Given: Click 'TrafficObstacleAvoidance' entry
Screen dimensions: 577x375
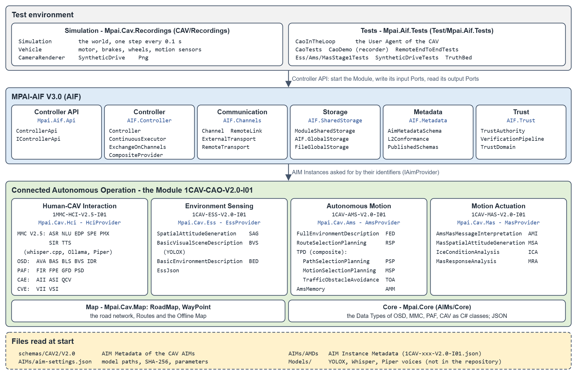Looking at the screenshot, I should pos(341,280).
